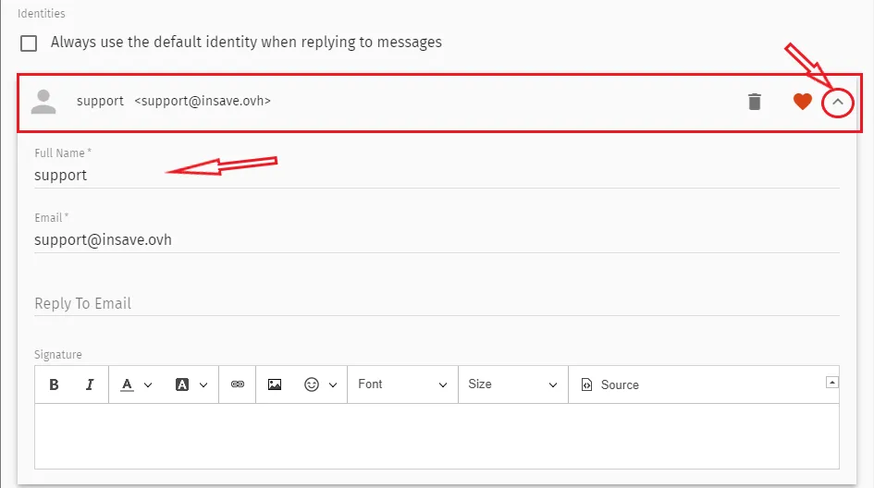
Task: Toggle the heart default-identity icon
Action: point(802,102)
